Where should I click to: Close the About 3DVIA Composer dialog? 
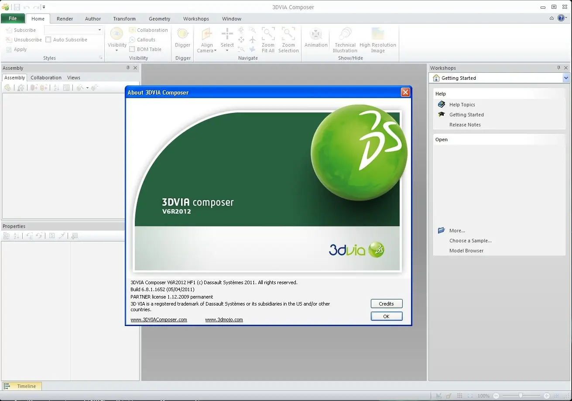[405, 92]
